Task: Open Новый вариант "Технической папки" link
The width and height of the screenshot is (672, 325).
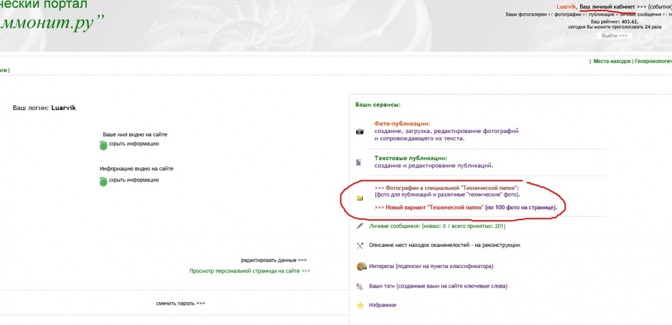Action: [428, 207]
